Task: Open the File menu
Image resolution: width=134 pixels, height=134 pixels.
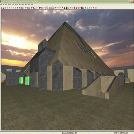Action: click(x=1, y=5)
